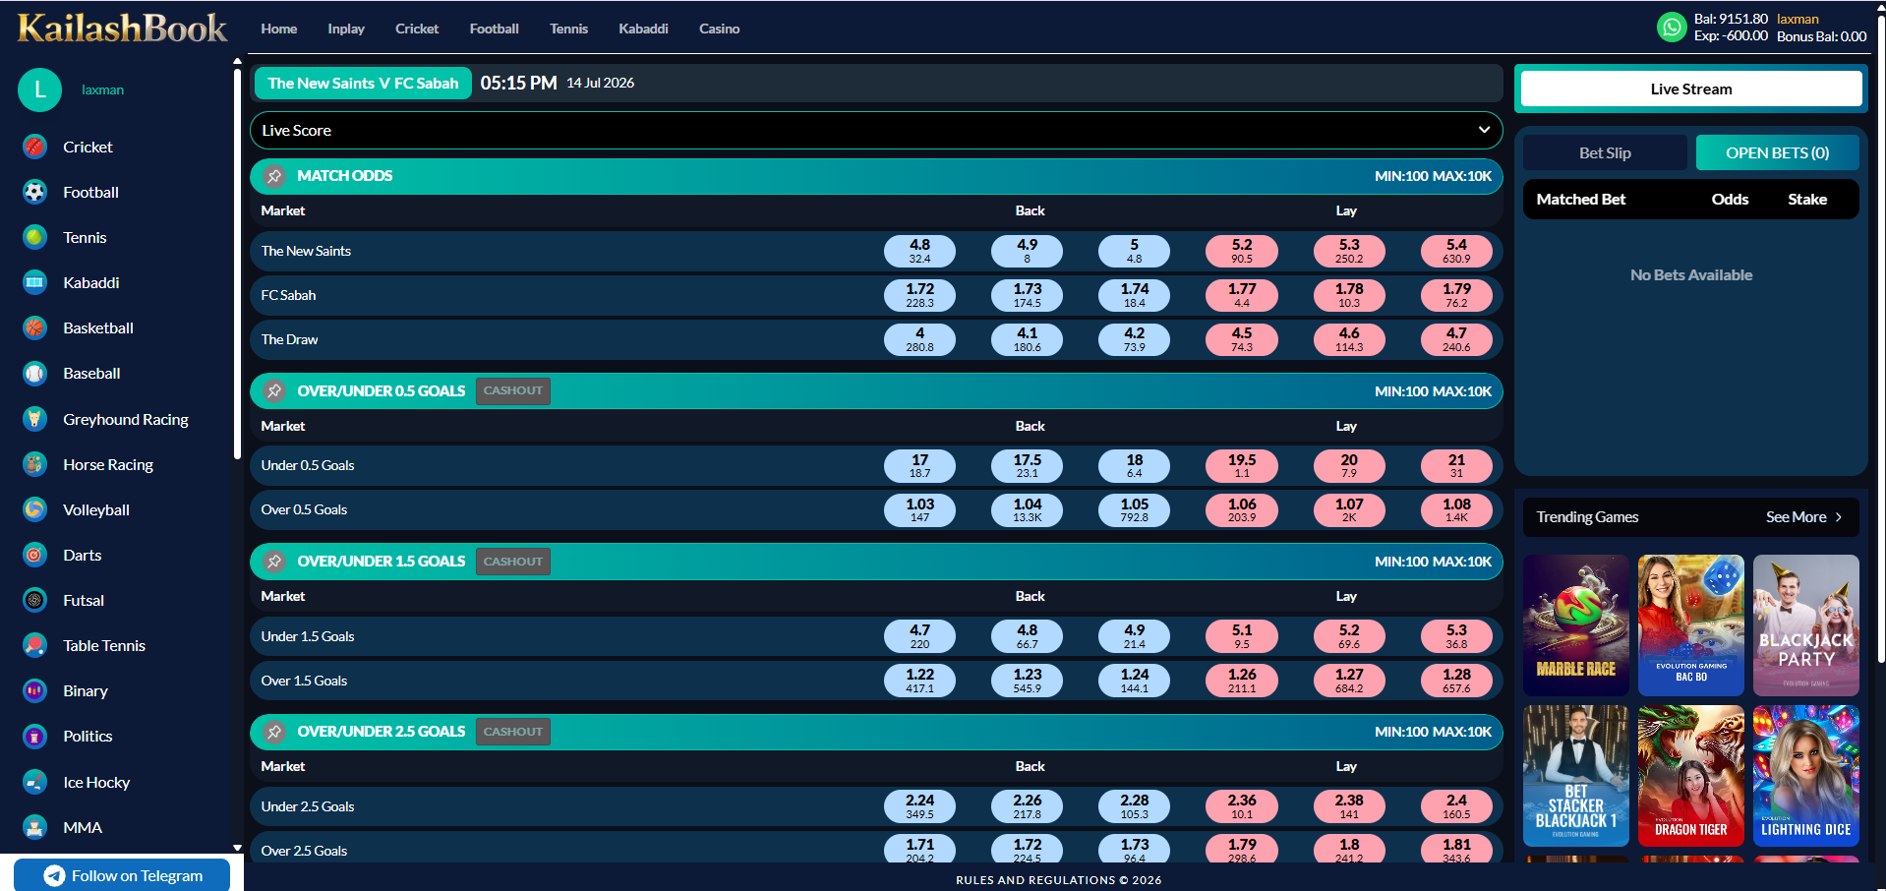
Task: Click the Football soccer ball sidebar icon
Action: point(34,192)
